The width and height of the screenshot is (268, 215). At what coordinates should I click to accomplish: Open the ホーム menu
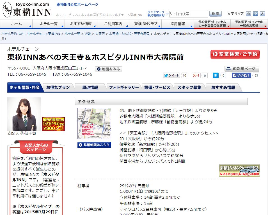coord(16,24)
